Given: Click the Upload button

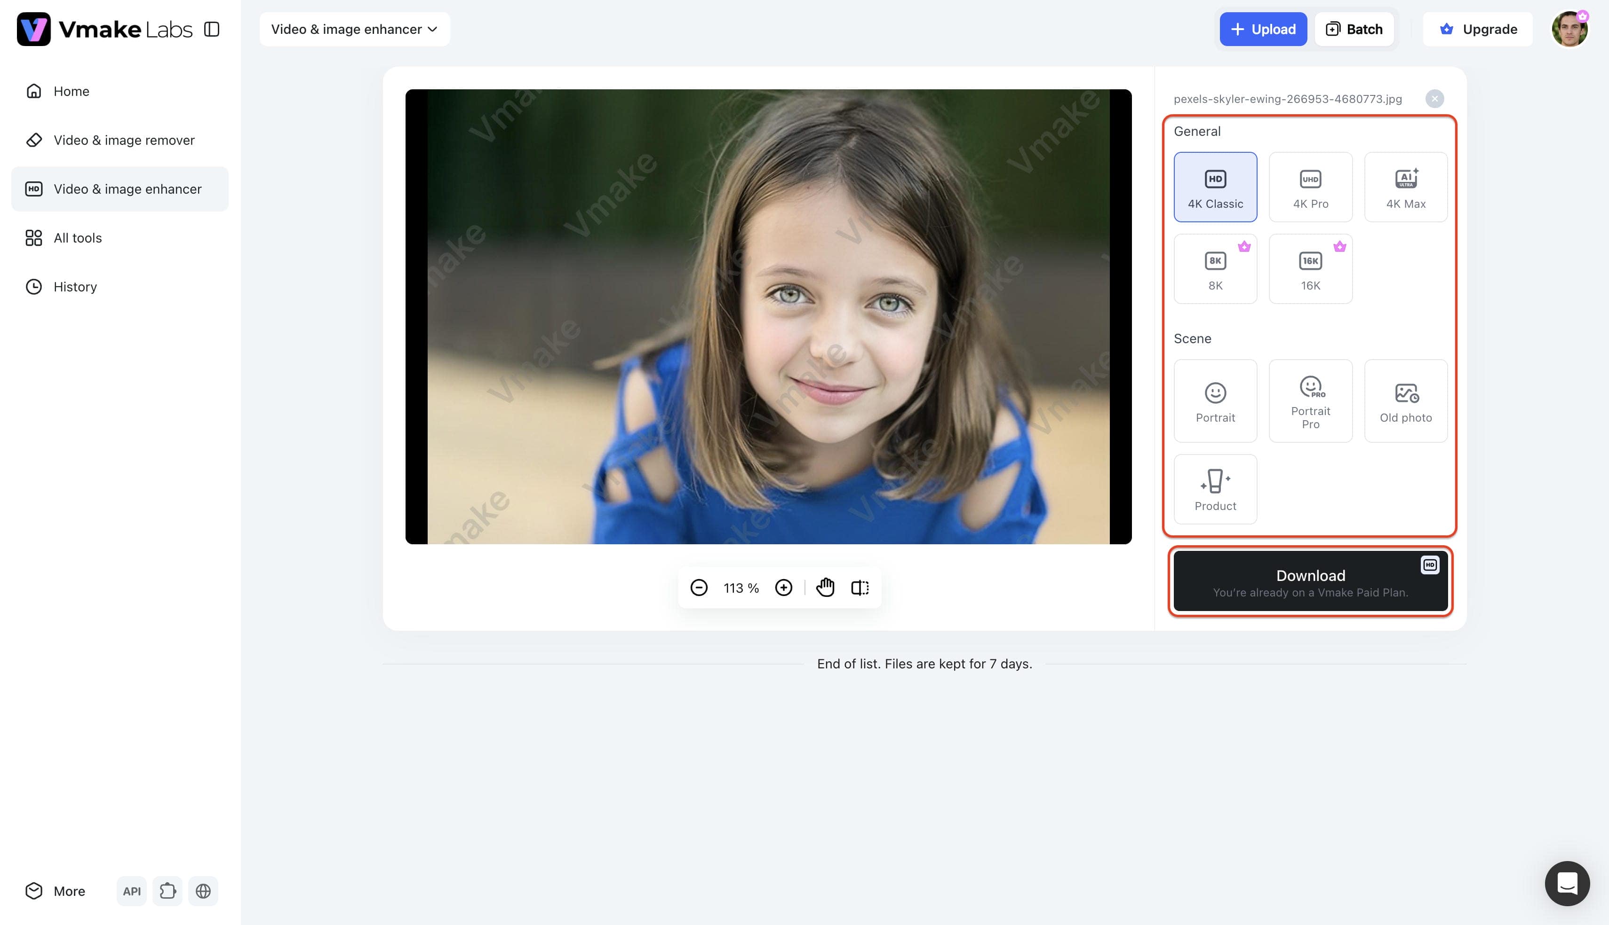Looking at the screenshot, I should point(1263,29).
